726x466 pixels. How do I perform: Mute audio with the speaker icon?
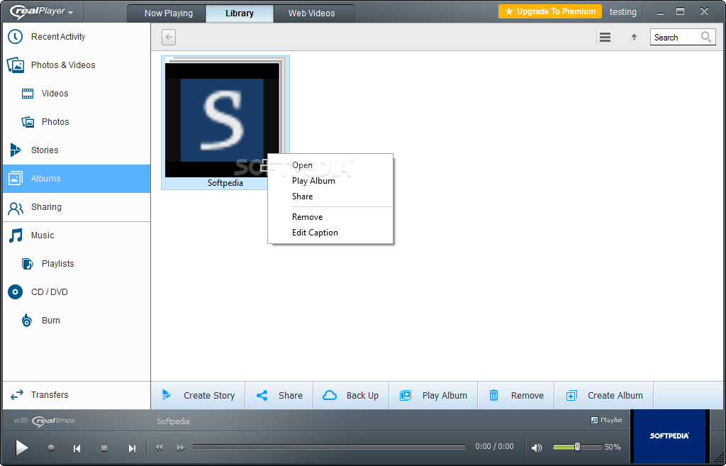[537, 448]
